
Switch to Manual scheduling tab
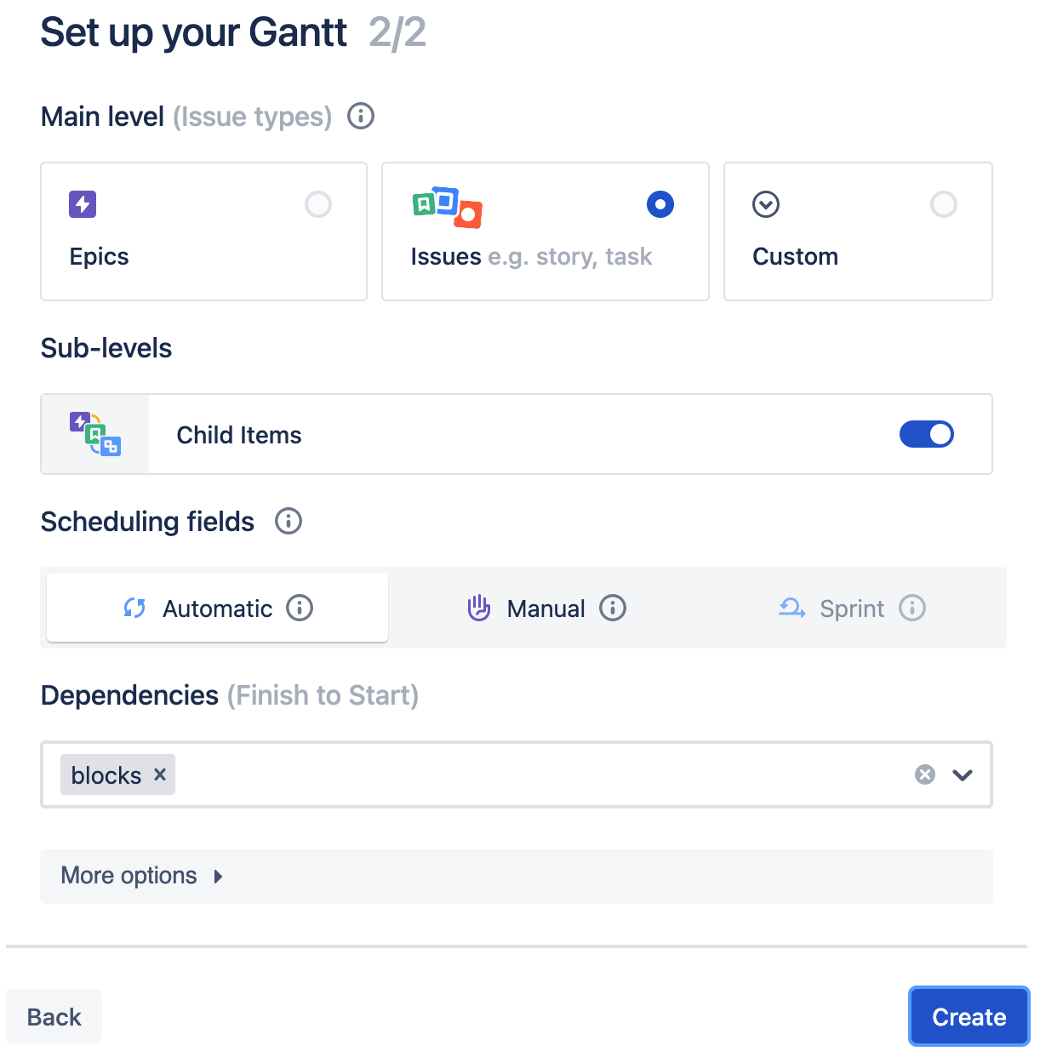[546, 608]
